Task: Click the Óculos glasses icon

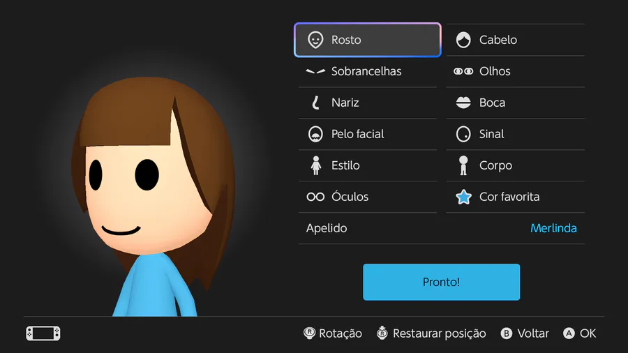Action: (315, 197)
